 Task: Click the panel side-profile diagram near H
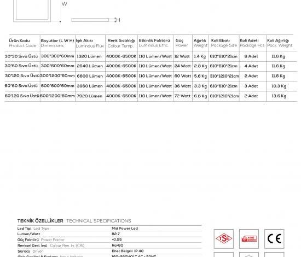point(90,20)
